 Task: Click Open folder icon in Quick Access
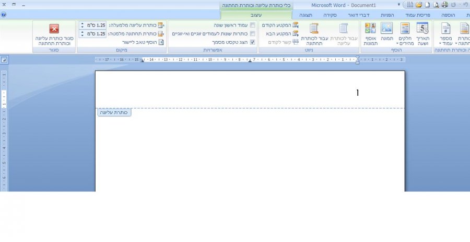point(419,5)
